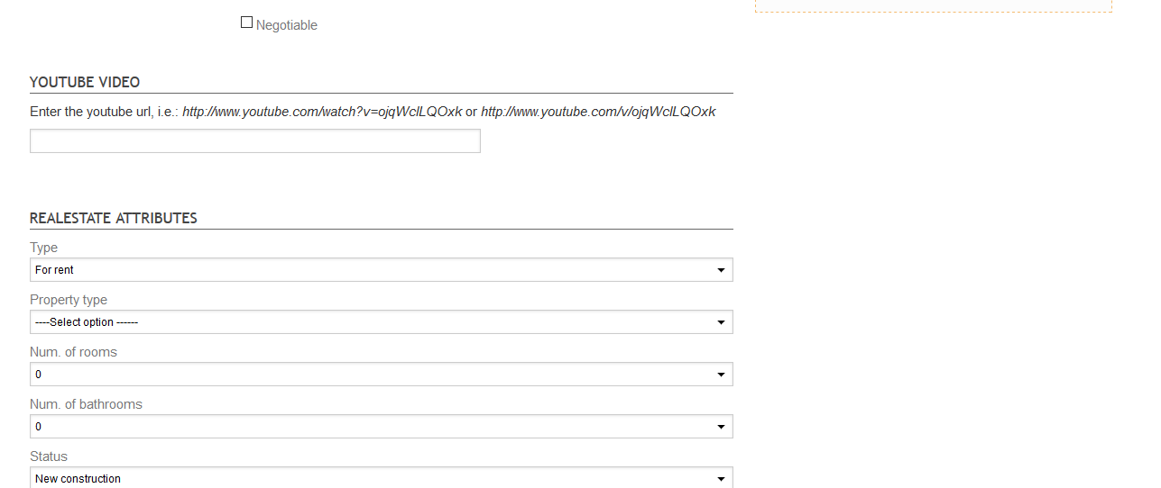This screenshot has height=488, width=1161.
Task: Click the arrow icon on Num. of bathrooms select
Action: point(721,427)
